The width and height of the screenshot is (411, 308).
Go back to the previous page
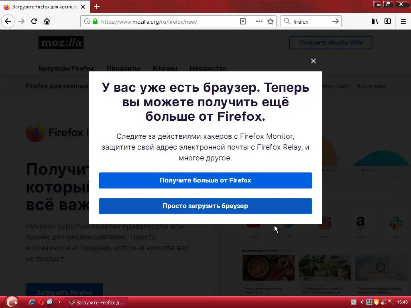(8, 21)
